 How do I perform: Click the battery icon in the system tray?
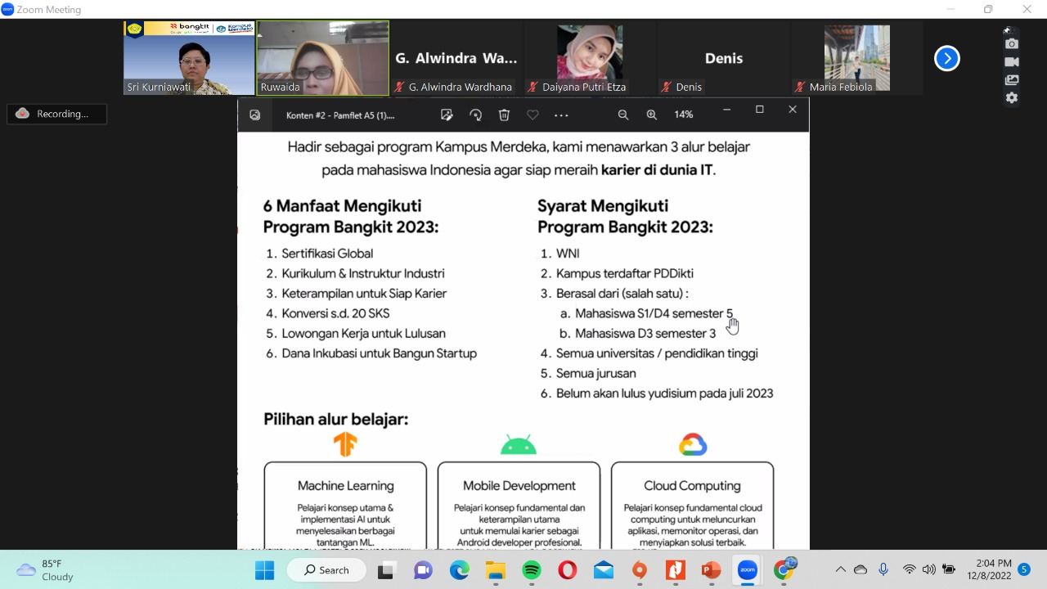tap(949, 570)
